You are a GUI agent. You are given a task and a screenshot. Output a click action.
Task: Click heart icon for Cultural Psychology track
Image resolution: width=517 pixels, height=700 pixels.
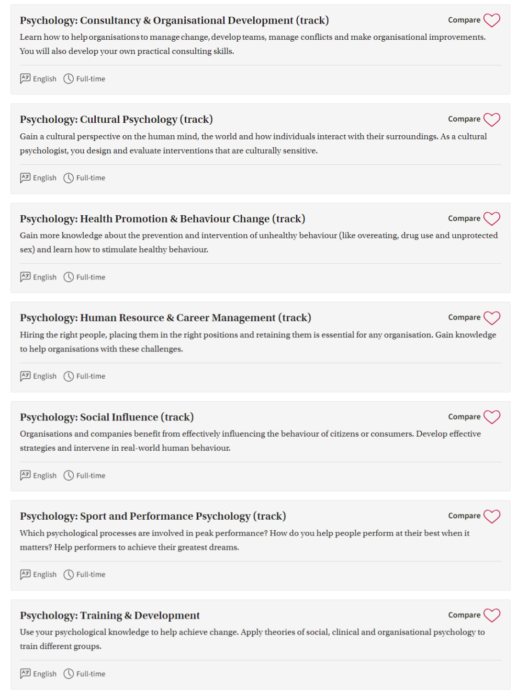492,119
